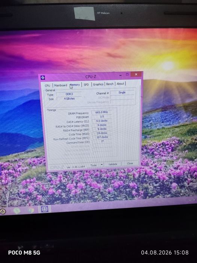Image resolution: width=197 pixels, height=263 pixels.
Task: Close CPU-Z with the red X button
Action: [x=136, y=74]
